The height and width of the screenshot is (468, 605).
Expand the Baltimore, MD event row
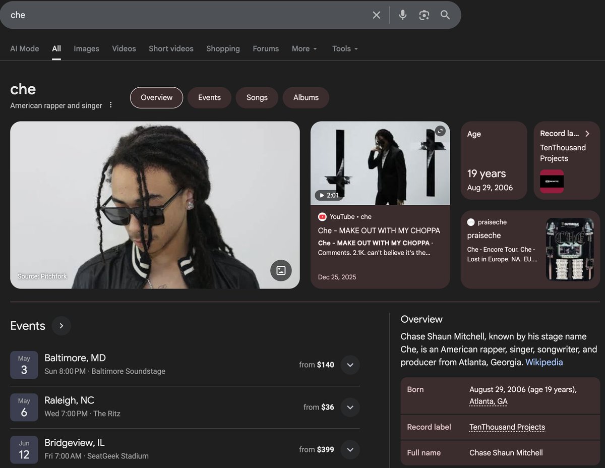coord(350,365)
